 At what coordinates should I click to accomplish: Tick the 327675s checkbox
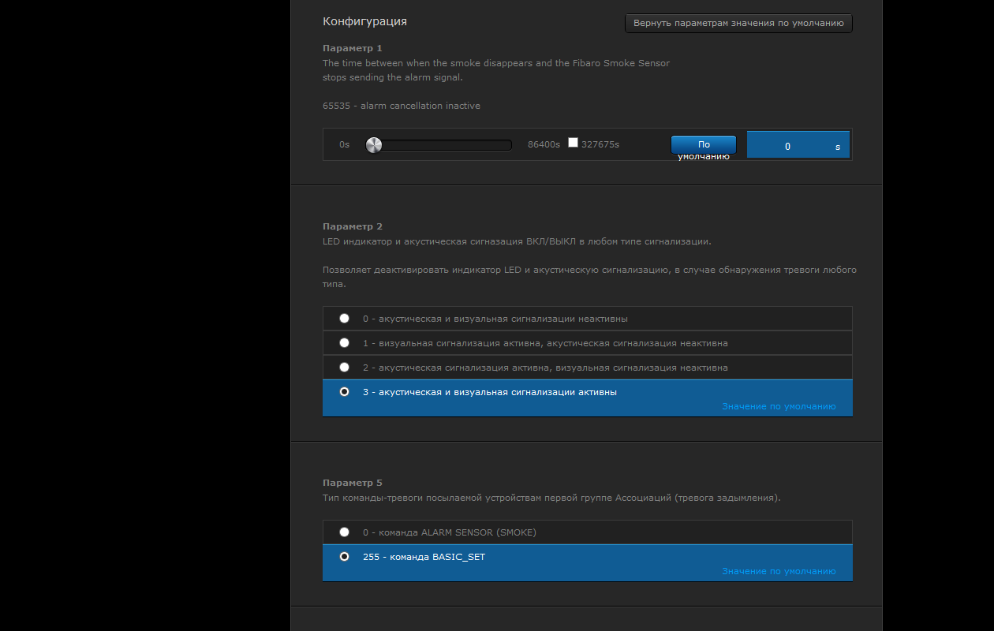click(x=574, y=143)
